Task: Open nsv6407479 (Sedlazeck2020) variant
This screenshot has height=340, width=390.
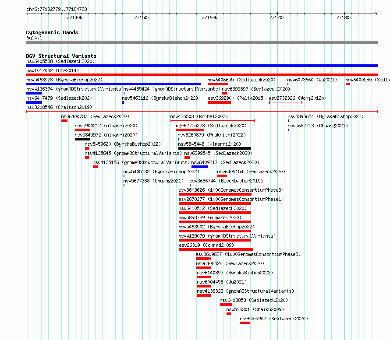Action: tap(60, 98)
